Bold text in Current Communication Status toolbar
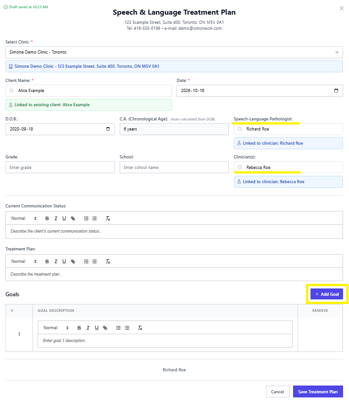The image size is (349, 402). tap(47, 218)
